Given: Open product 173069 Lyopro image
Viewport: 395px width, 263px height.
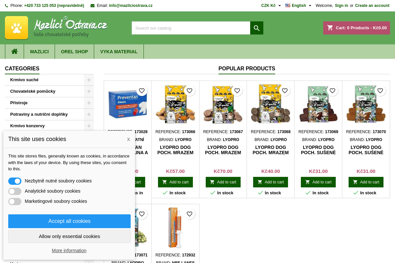Looking at the screenshot, I should coord(318,105).
